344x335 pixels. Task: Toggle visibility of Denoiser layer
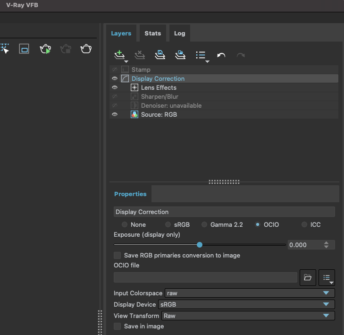[115, 106]
